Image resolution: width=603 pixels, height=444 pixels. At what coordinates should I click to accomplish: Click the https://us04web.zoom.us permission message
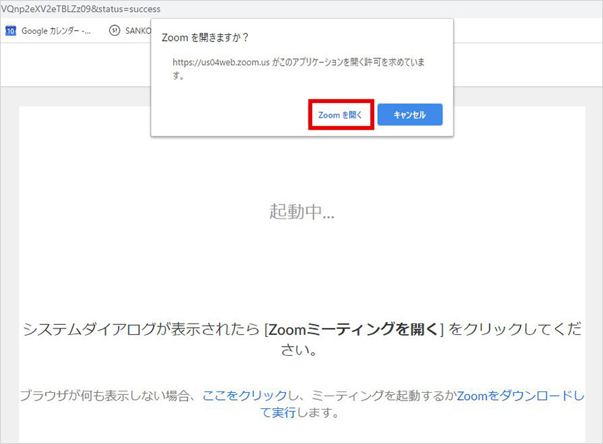299,69
